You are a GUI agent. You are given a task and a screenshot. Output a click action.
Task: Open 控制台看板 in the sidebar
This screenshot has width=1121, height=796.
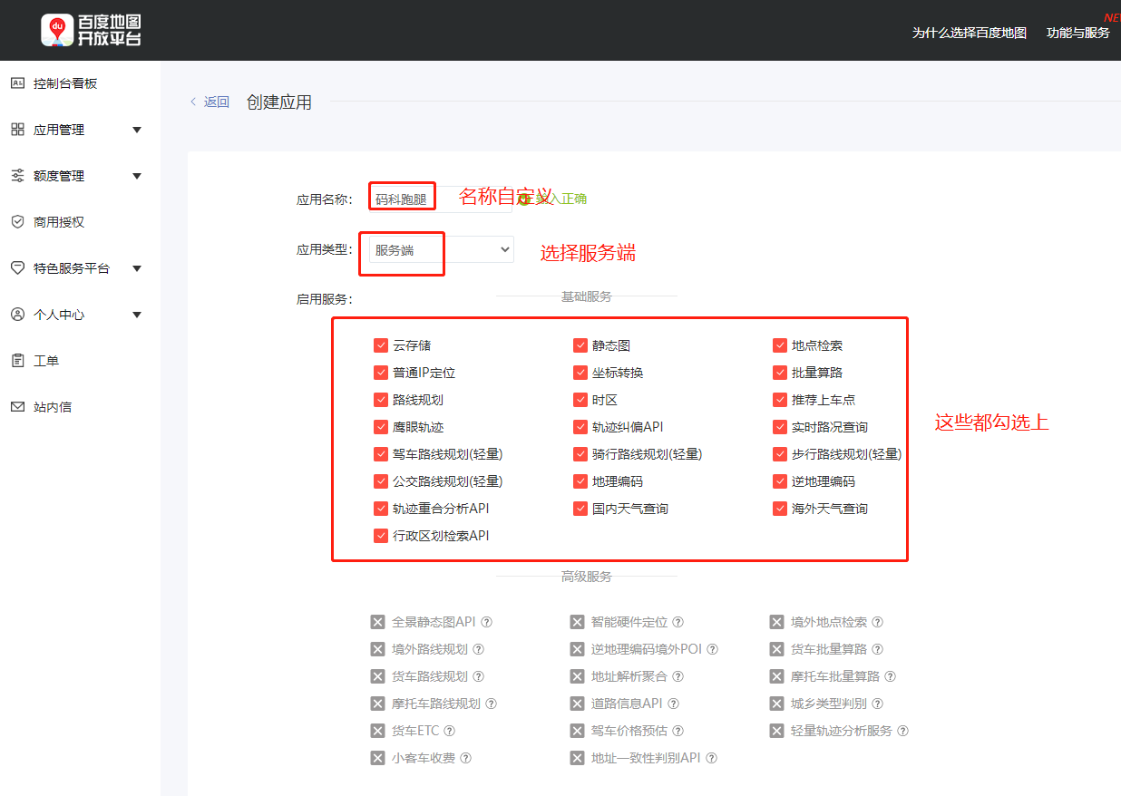pyautogui.click(x=65, y=83)
